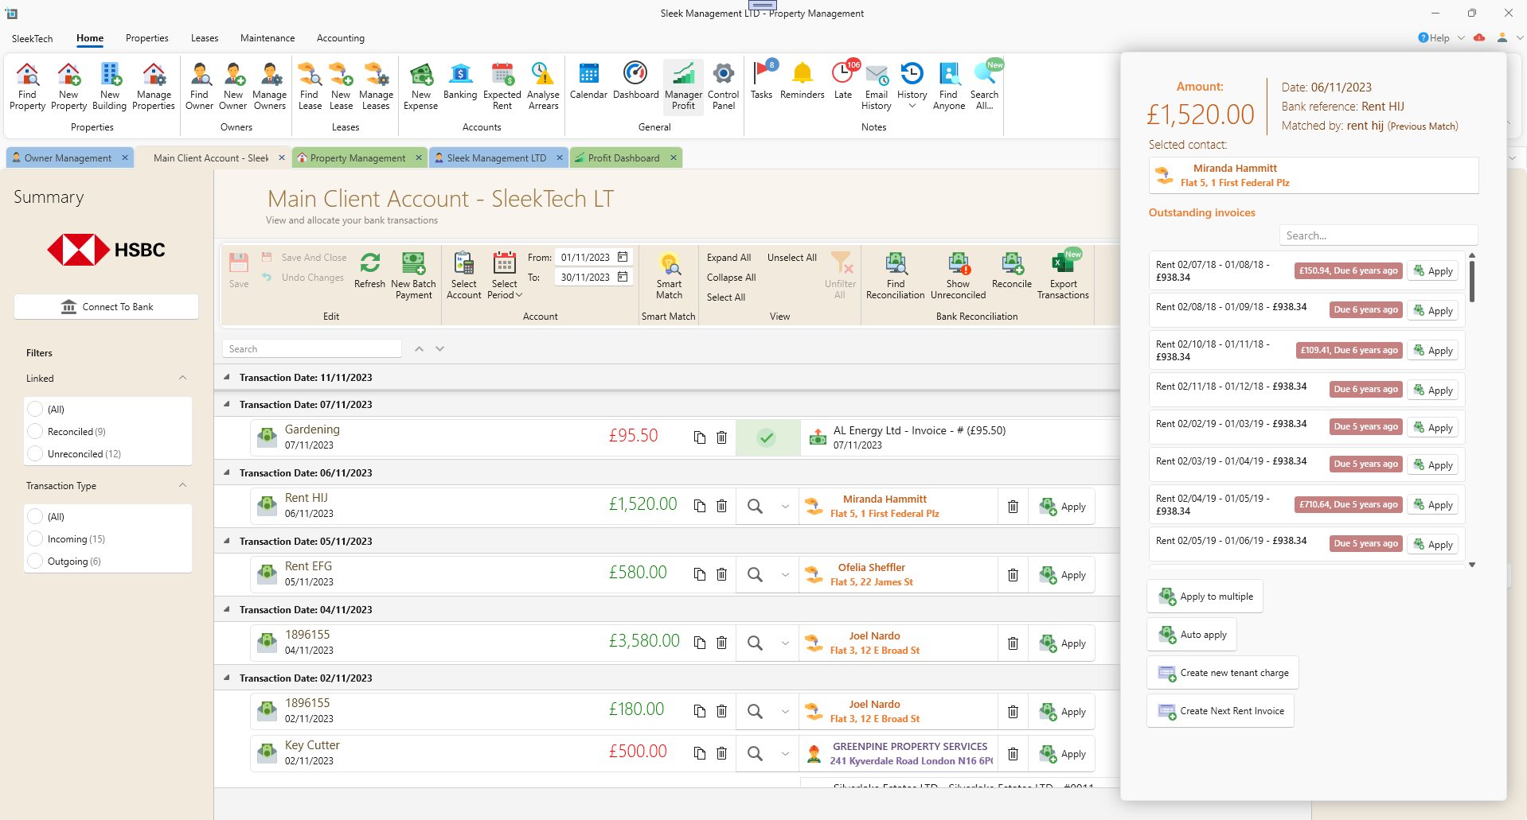Run Smart Match

click(670, 276)
